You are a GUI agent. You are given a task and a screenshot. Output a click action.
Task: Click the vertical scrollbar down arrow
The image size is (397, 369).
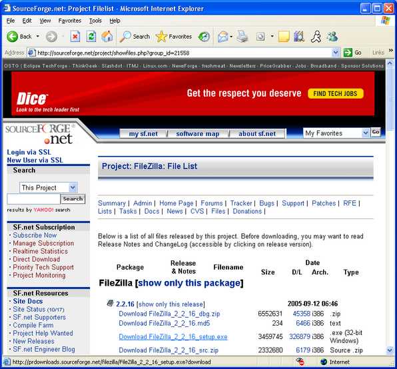coord(390,350)
